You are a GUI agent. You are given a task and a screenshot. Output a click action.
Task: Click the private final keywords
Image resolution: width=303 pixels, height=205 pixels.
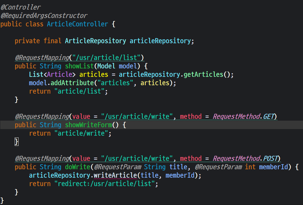(x=38, y=41)
